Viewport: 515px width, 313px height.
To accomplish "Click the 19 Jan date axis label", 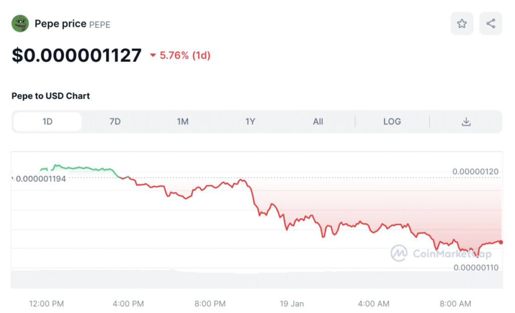I will pos(292,304).
